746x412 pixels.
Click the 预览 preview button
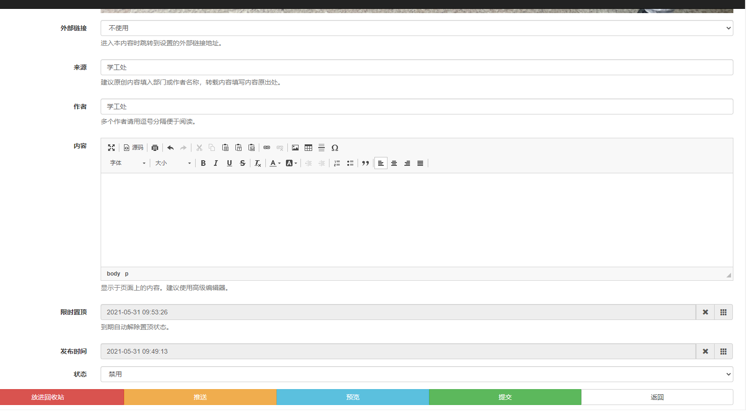tap(352, 397)
